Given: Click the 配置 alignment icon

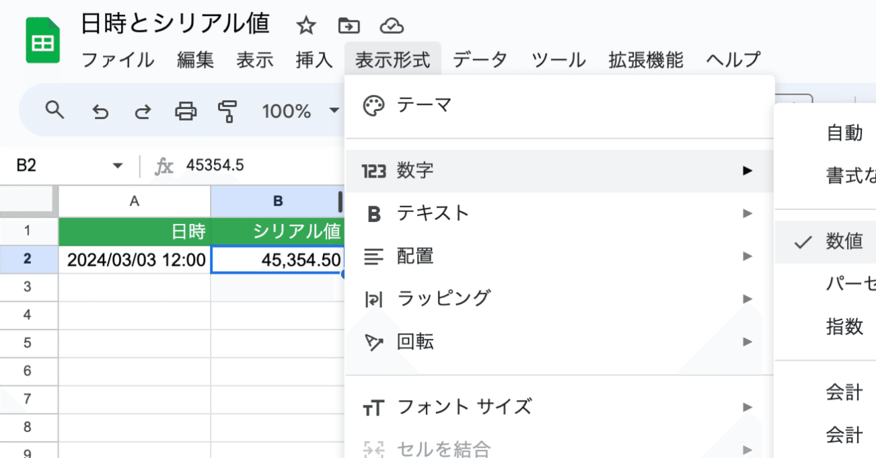Looking at the screenshot, I should (373, 256).
